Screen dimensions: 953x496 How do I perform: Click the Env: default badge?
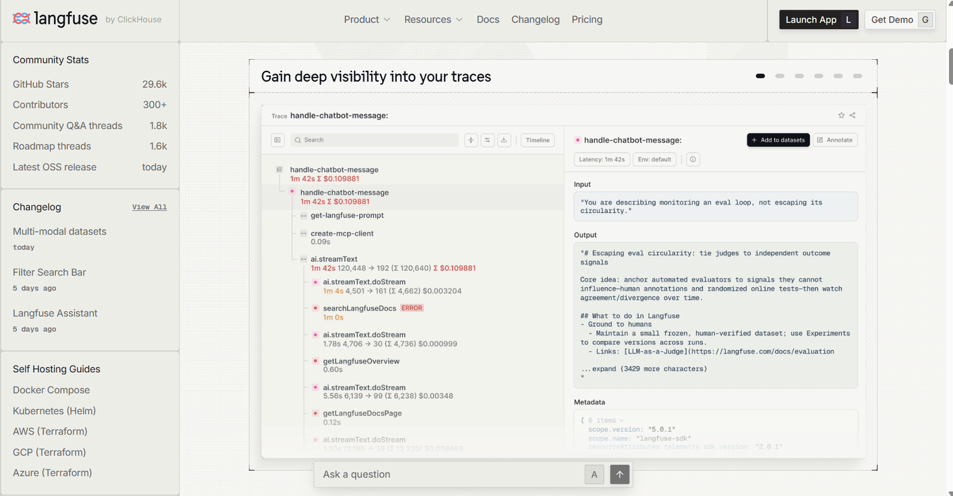coord(654,159)
